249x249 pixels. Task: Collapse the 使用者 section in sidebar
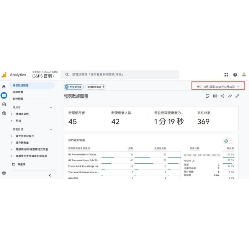[x=51, y=108]
